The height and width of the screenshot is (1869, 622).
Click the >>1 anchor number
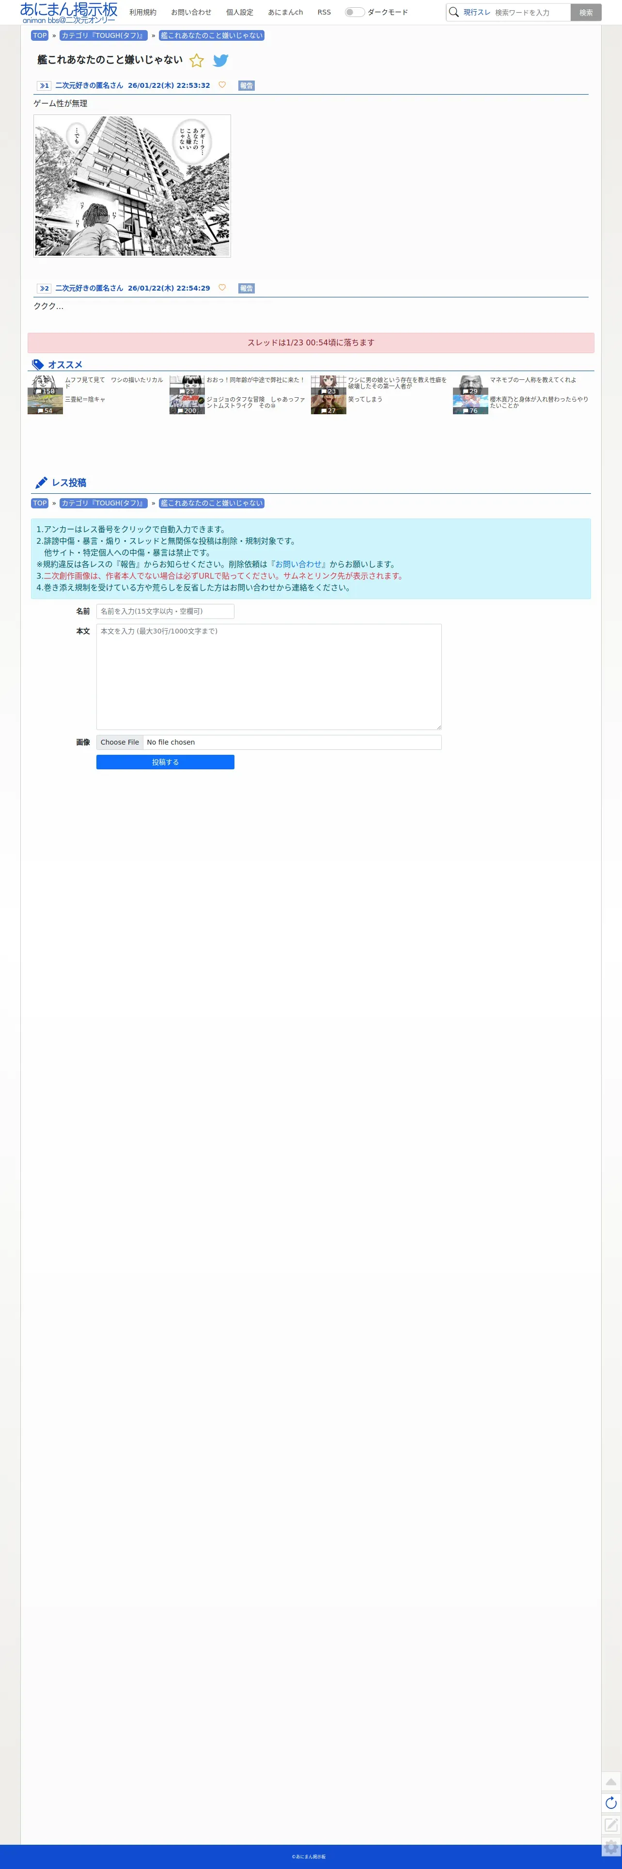(44, 85)
